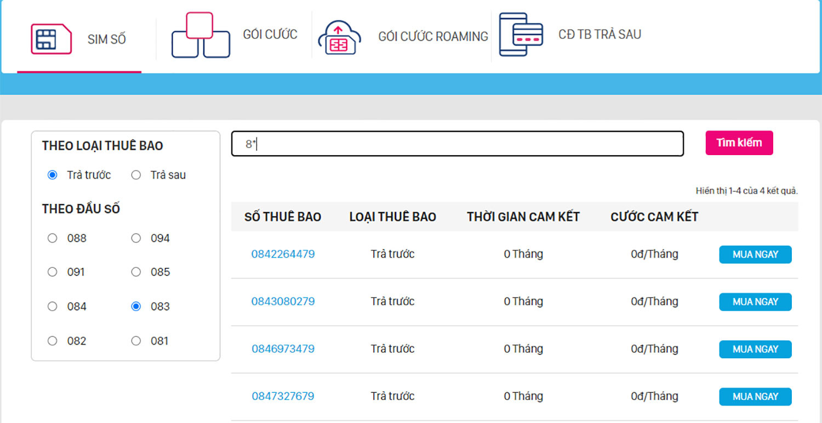Screen dimensions: 822x423
Task: Click the LOẠI THUÊ BAO column header
Action: click(392, 217)
